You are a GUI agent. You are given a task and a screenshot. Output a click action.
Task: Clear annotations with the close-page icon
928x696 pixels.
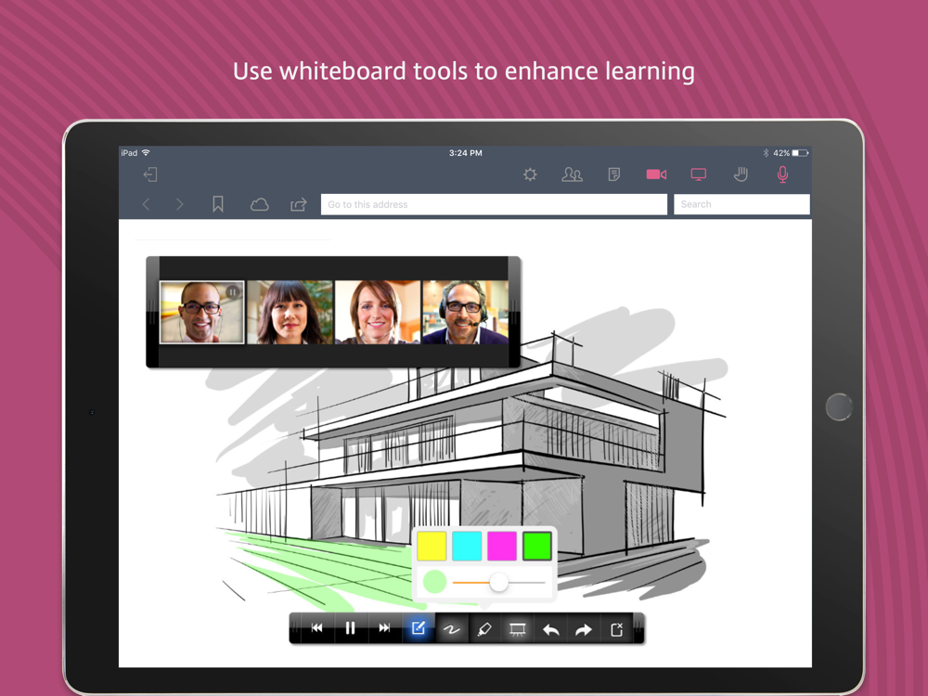click(x=617, y=629)
